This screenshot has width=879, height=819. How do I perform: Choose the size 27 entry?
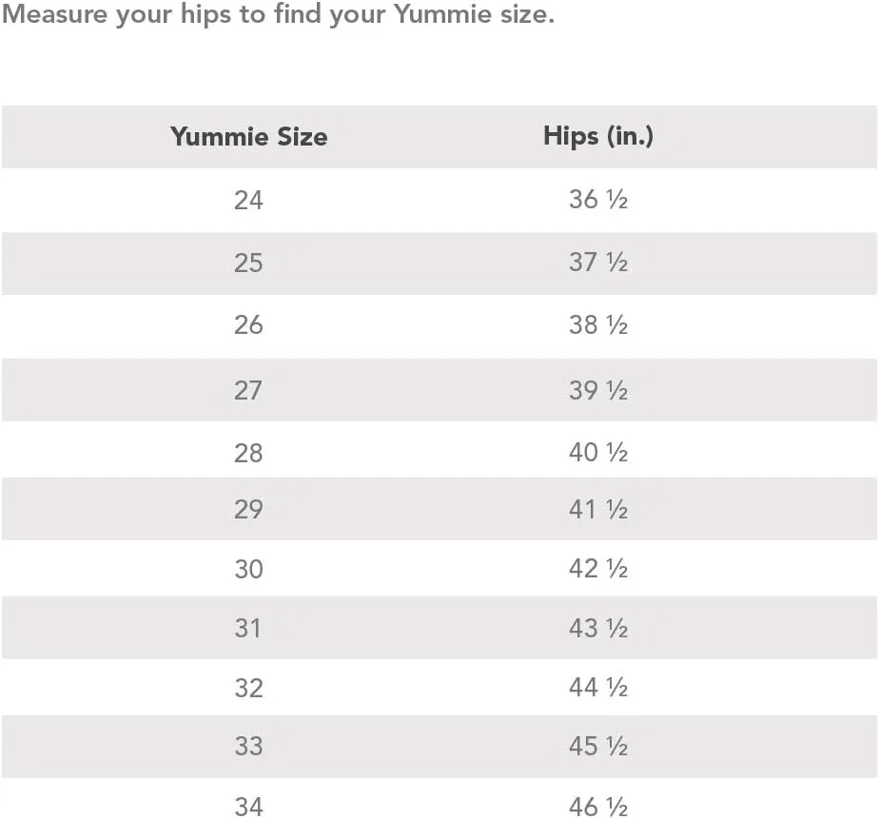click(x=248, y=390)
